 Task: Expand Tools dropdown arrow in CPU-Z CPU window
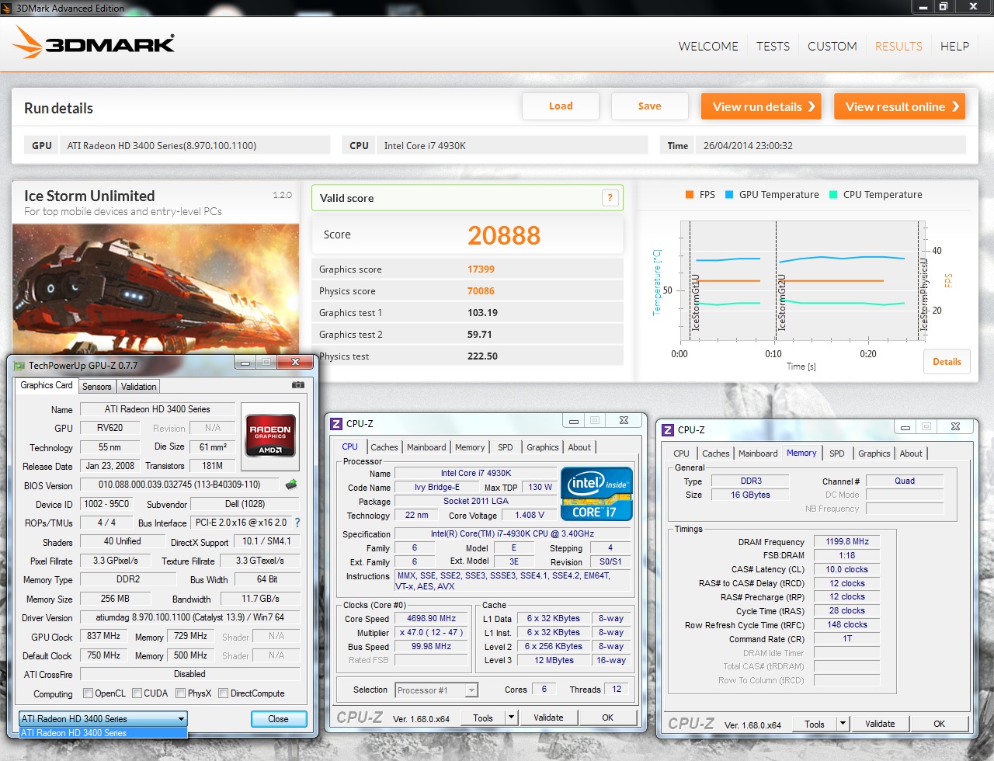pos(511,718)
